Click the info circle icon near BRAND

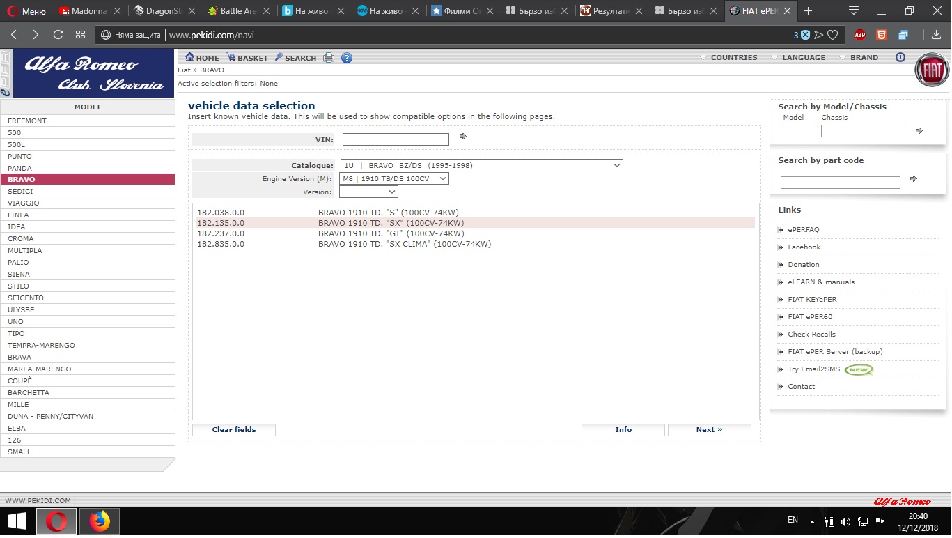click(900, 57)
